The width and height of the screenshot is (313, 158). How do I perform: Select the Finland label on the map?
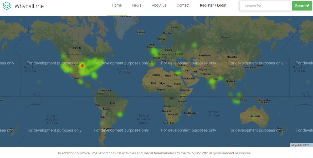pos(175,28)
